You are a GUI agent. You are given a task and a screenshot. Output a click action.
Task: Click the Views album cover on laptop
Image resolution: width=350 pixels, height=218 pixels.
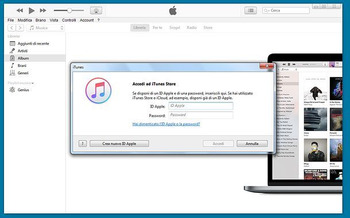click(x=315, y=120)
